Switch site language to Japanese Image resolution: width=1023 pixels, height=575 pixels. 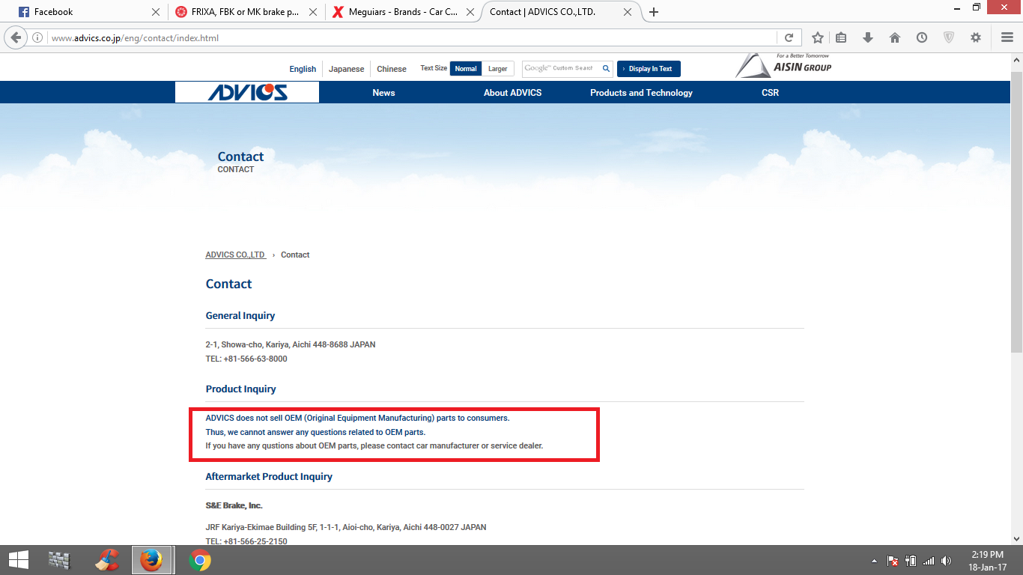click(346, 69)
